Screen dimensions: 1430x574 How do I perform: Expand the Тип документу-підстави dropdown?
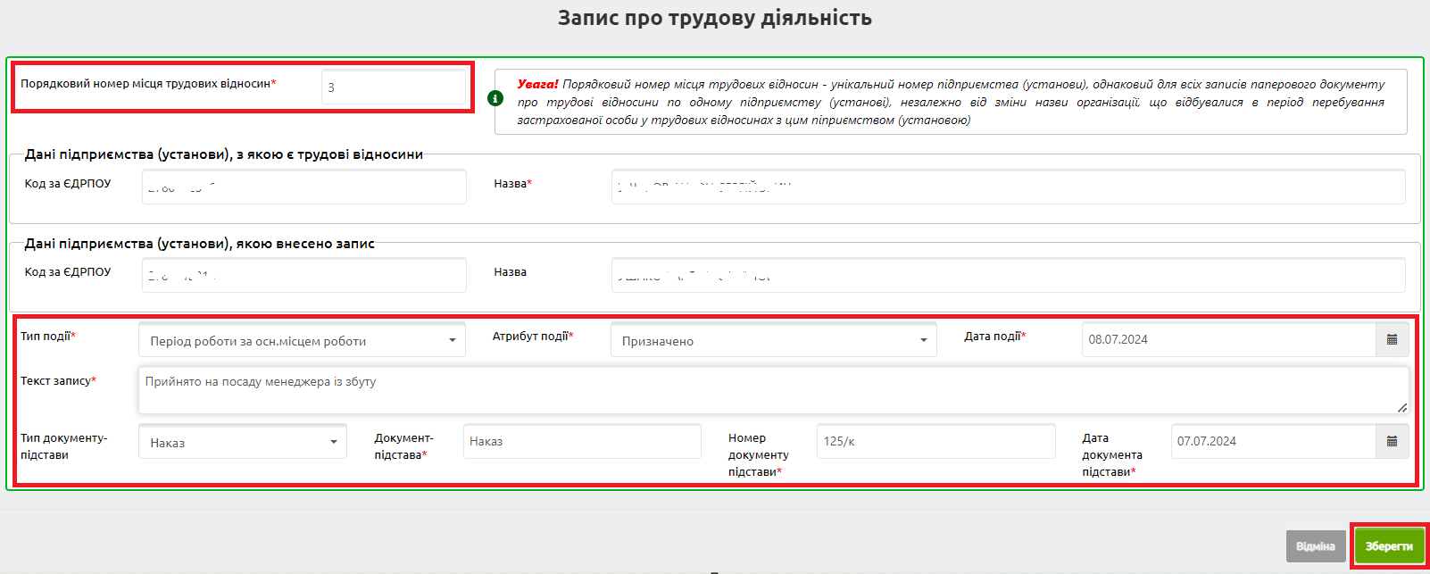[x=243, y=443]
